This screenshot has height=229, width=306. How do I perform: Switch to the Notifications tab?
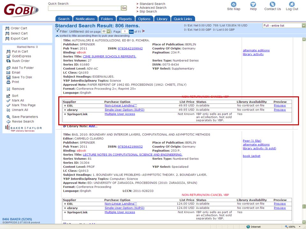click(x=85, y=19)
